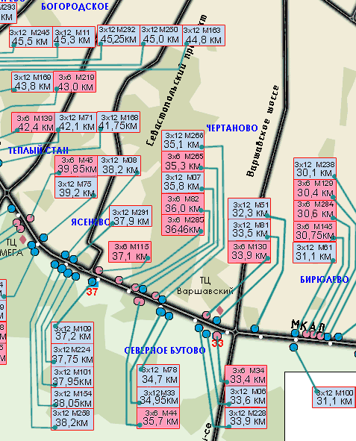Select the 3x12 M06 33,6 км label

pyautogui.click(x=246, y=397)
